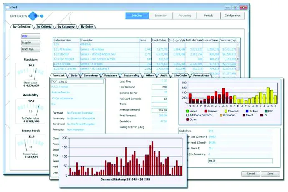Click the Other legend swatch
The width and height of the screenshot is (288, 192).
click(x=187, y=119)
